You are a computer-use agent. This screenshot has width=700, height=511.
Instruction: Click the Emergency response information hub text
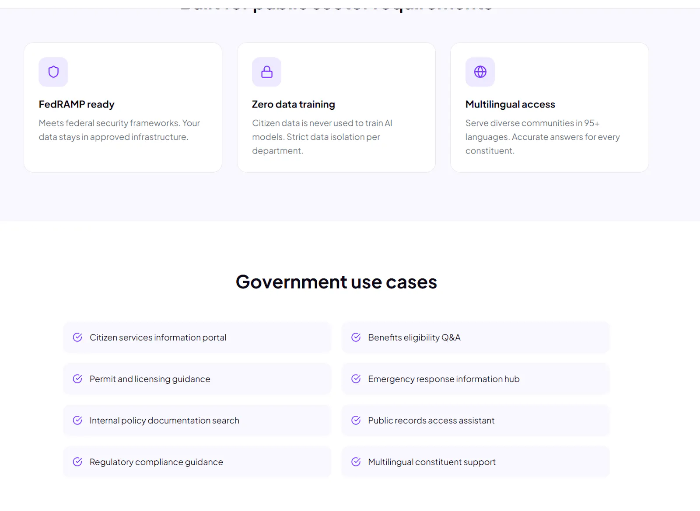click(444, 379)
